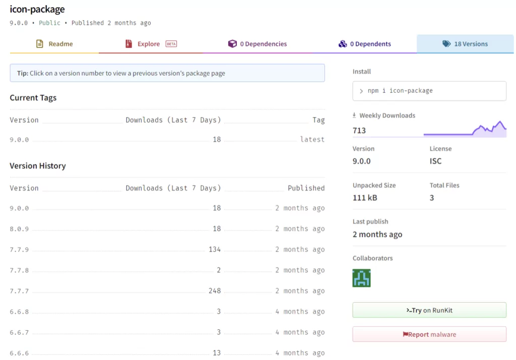Click the Tip notice about version numbers
The width and height of the screenshot is (516, 360).
point(167,73)
